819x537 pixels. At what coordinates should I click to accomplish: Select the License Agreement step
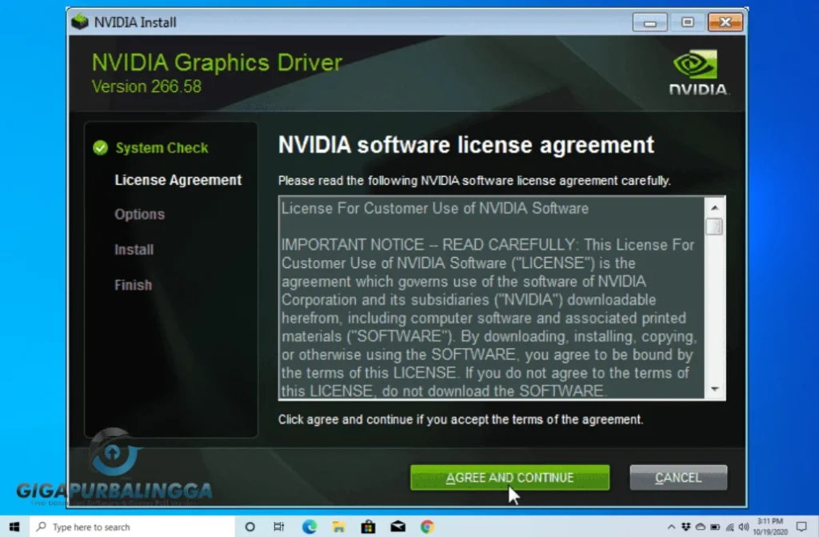pos(178,180)
